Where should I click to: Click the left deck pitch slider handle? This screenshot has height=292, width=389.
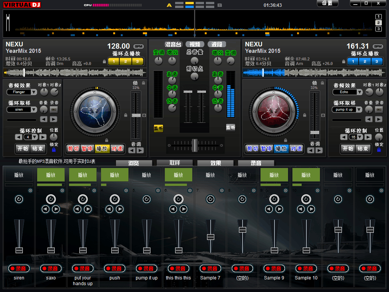136,115
